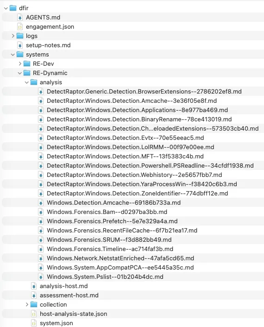Select DetectRaptor.Windows.Detection.Powershell.PSReadline--34cfdf1938.md
Screen dimensions: 264x327
(x=150, y=166)
